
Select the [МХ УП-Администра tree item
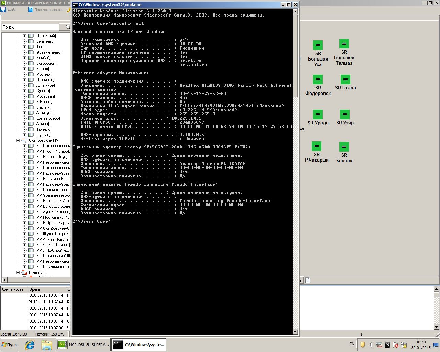tap(53, 267)
